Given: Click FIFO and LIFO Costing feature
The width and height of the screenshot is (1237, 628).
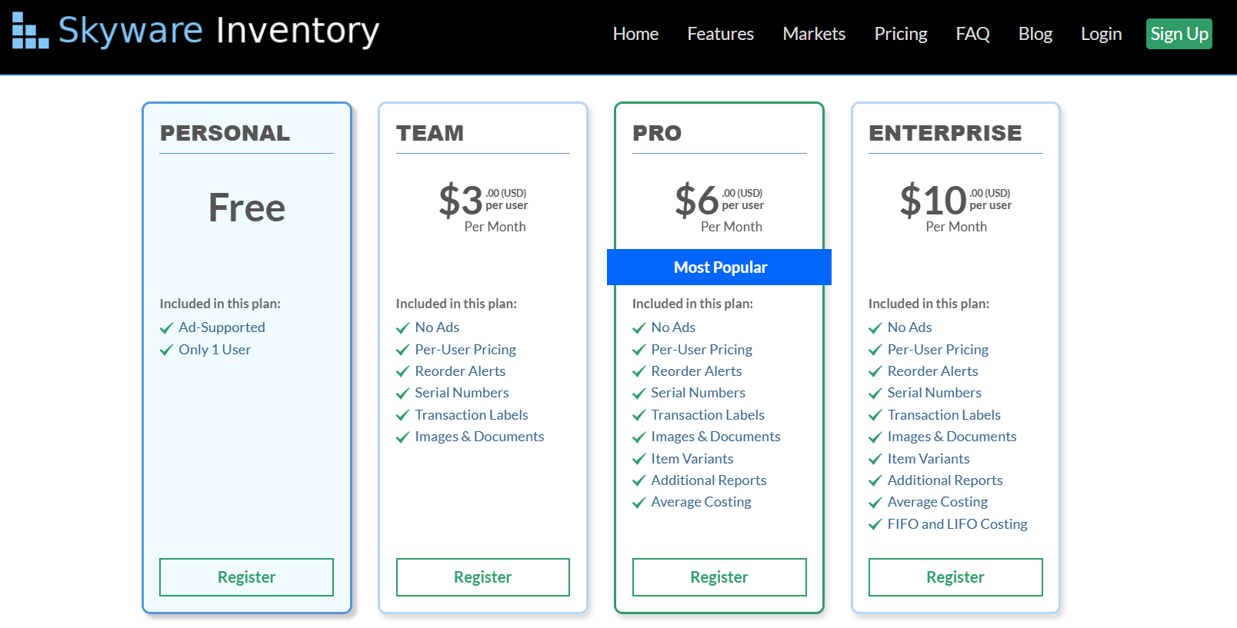Looking at the screenshot, I should 957,524.
